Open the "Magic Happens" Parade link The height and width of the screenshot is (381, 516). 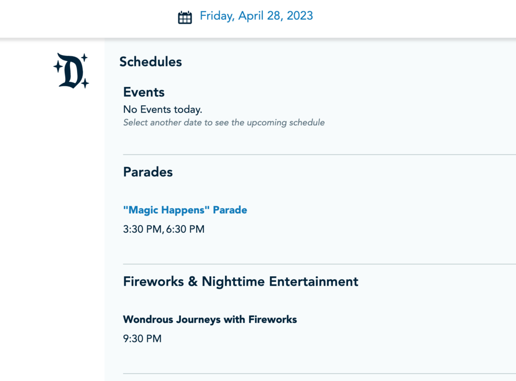pos(185,210)
